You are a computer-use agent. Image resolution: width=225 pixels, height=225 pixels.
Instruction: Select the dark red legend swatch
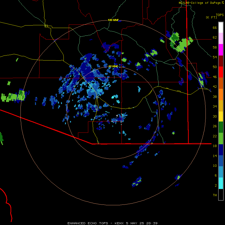click(x=221, y=61)
